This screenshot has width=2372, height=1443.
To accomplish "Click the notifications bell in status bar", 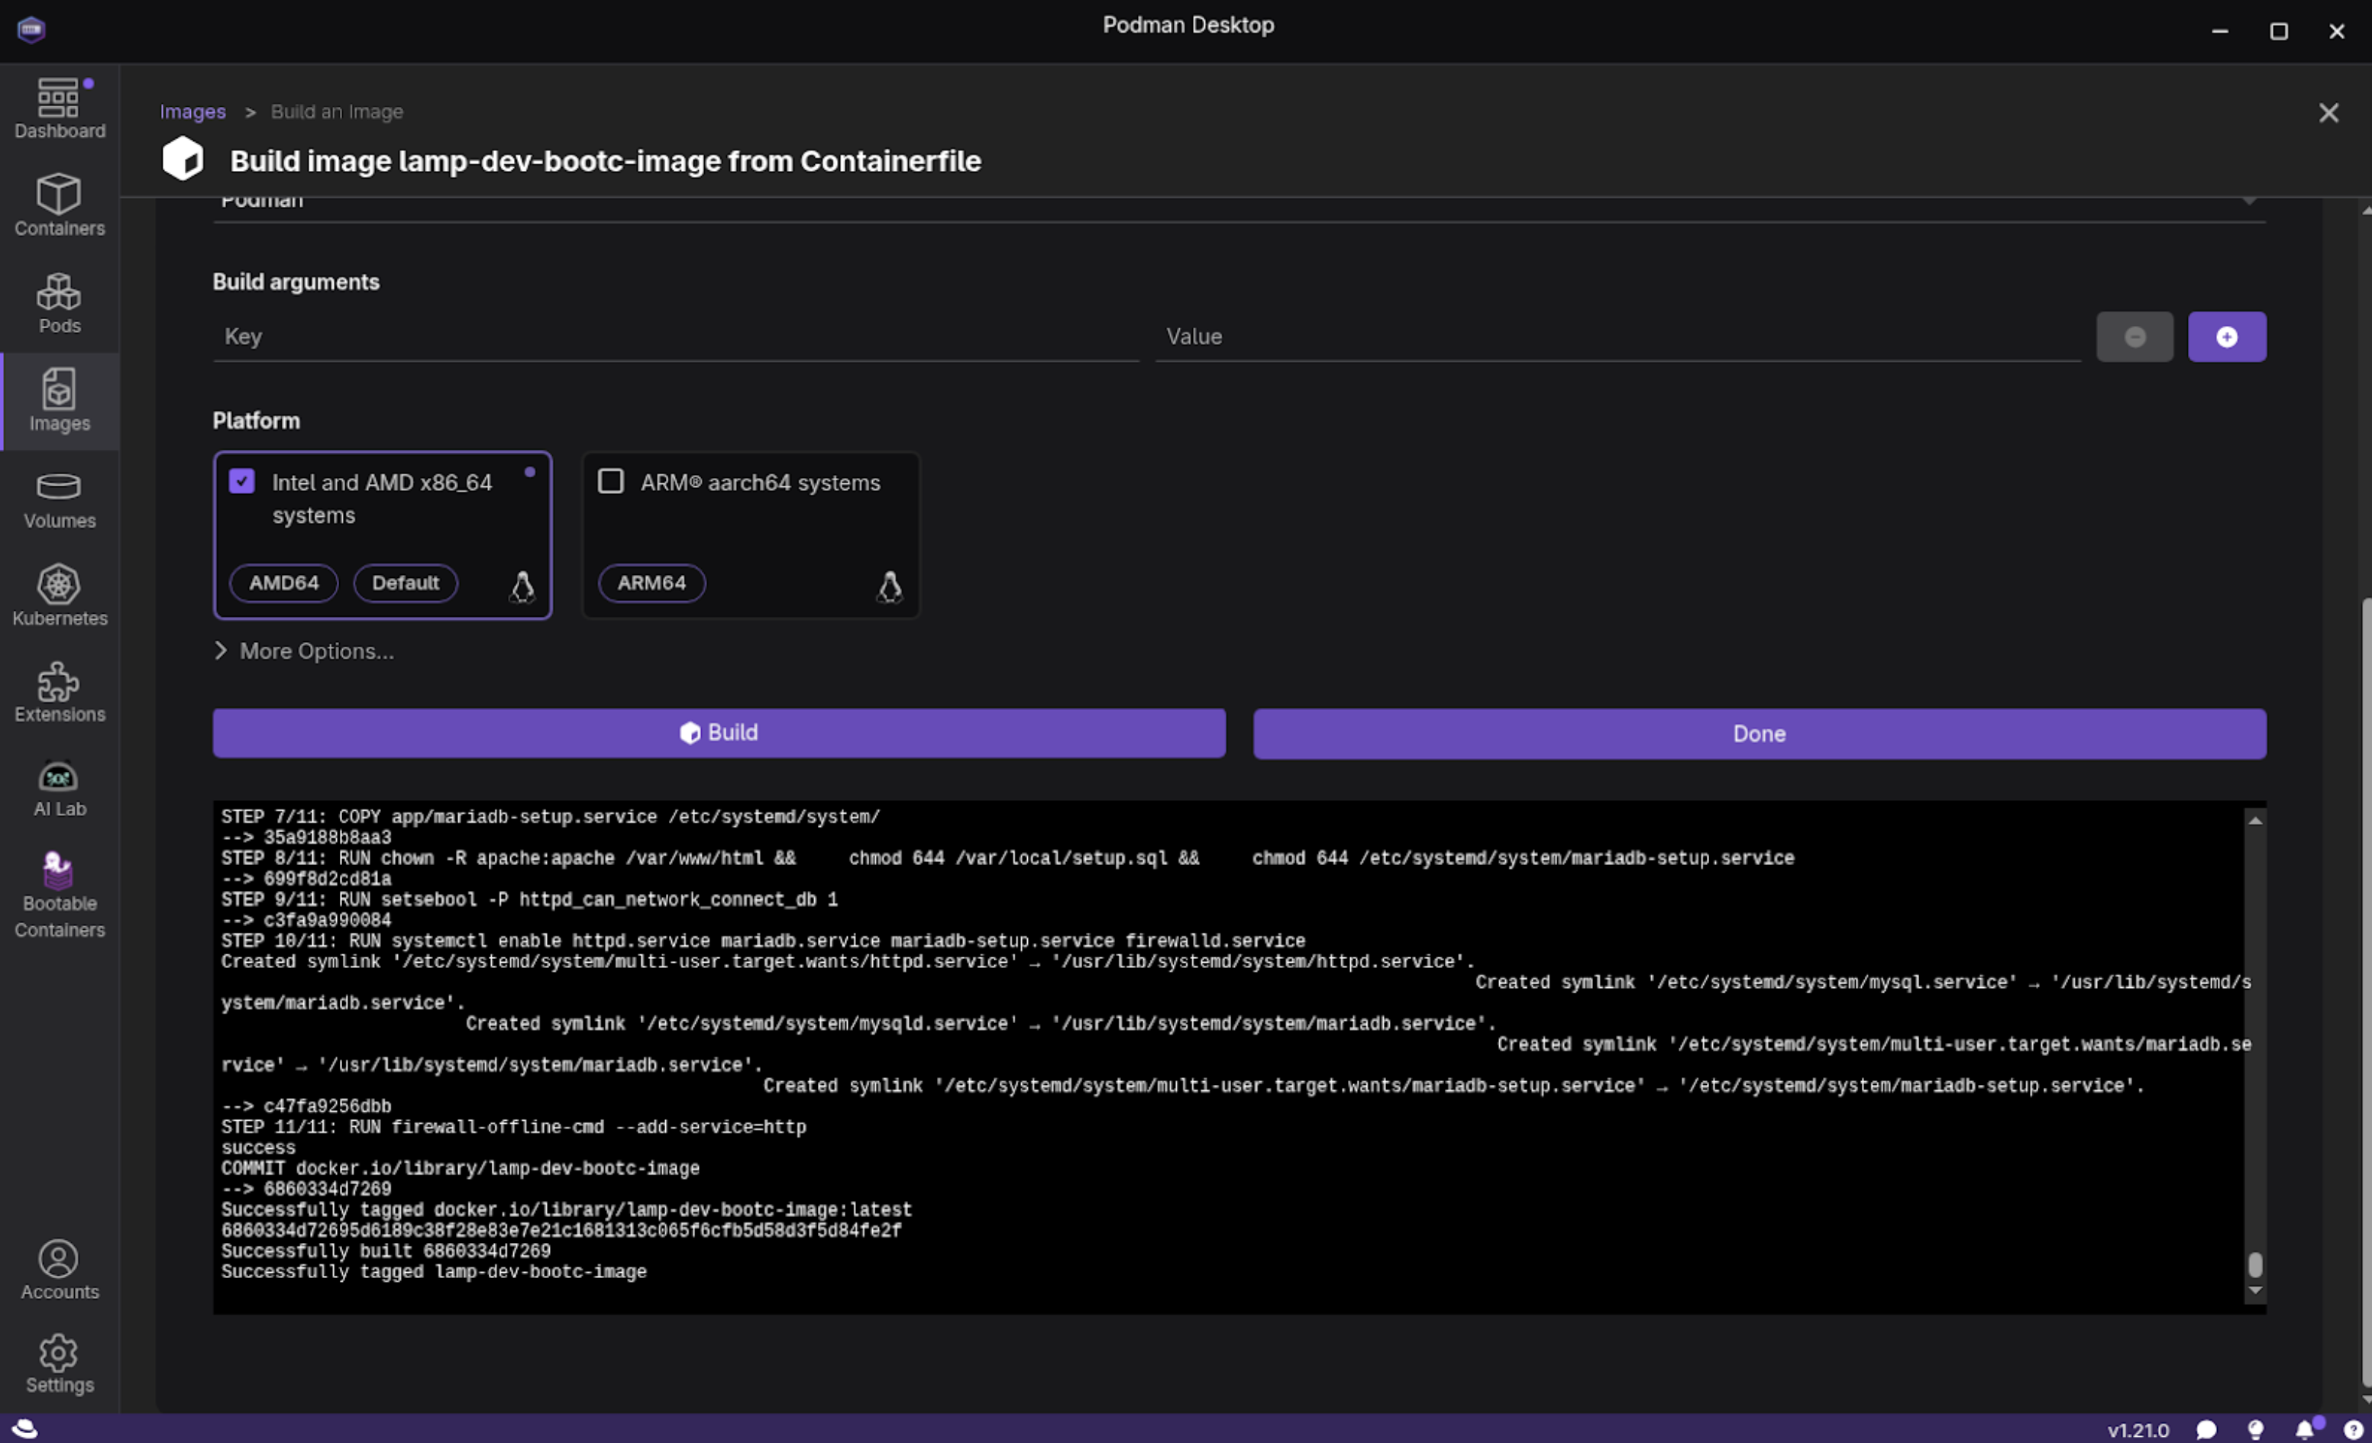I will pos(2304,1428).
